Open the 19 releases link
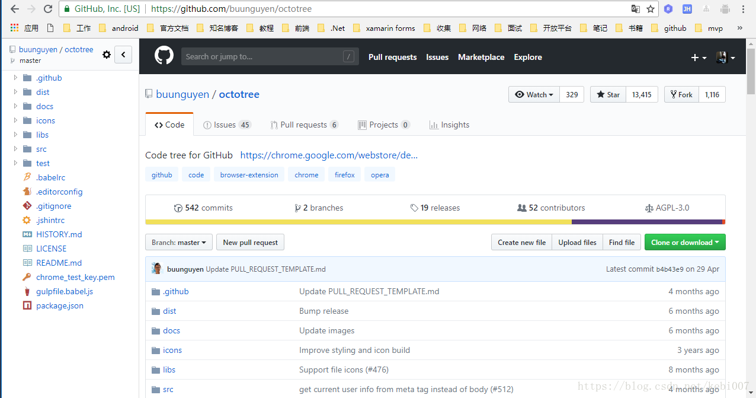The height and width of the screenshot is (398, 756). pos(435,208)
